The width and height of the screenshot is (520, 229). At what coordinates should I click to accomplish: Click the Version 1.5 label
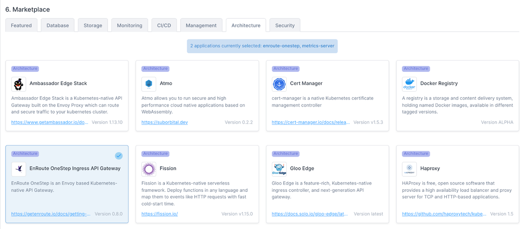pos(502,214)
